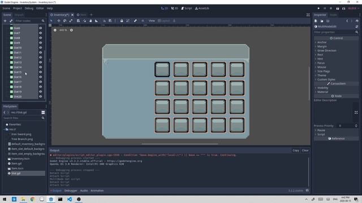The height and width of the screenshot is (203, 362).
Task: Save the resource with Inspector disk icon
Action: tap(328, 21)
